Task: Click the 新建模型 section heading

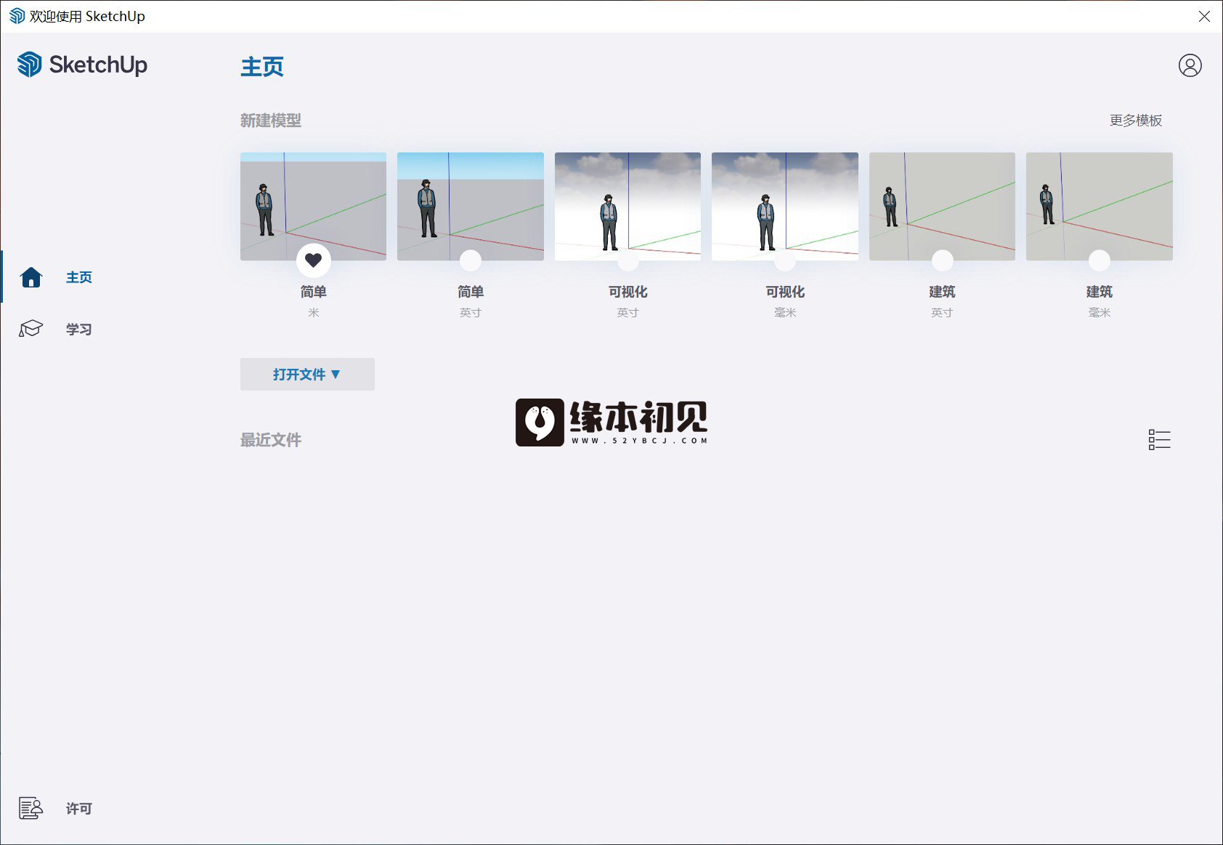Action: pyautogui.click(x=271, y=121)
